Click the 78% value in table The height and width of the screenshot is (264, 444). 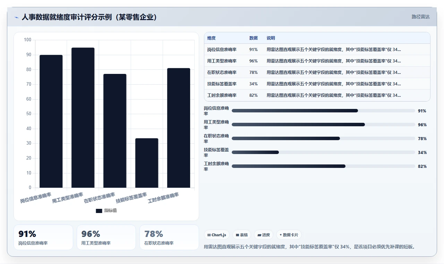click(x=254, y=73)
